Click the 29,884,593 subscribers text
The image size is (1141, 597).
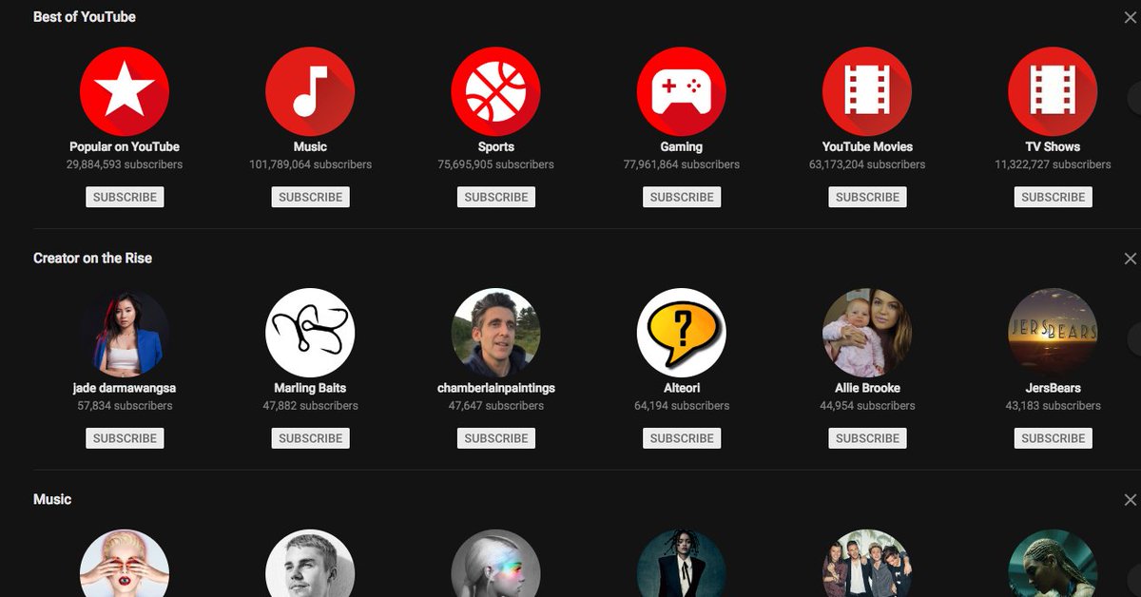125,164
